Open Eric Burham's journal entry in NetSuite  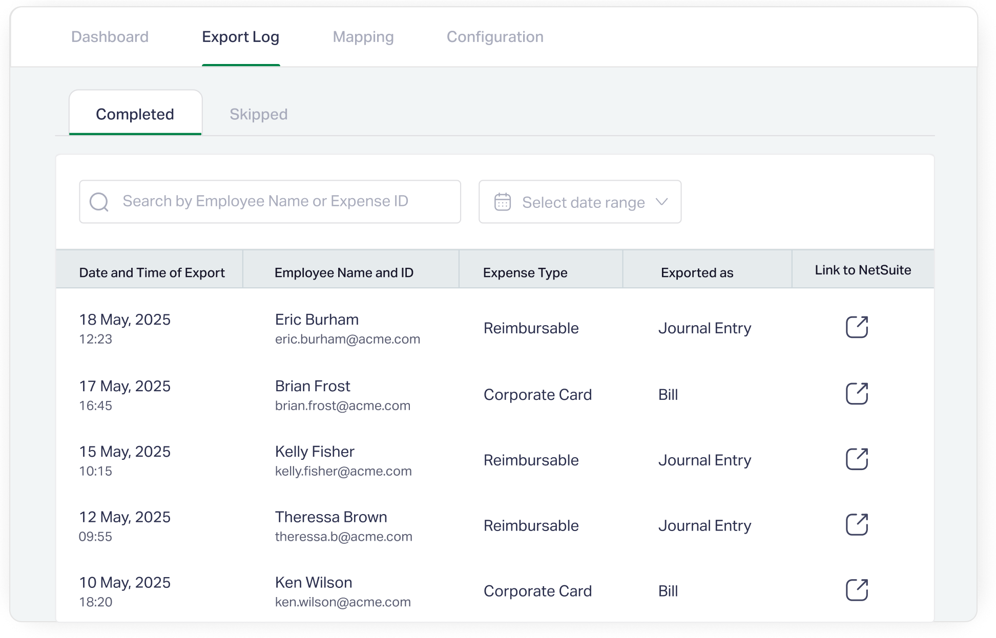pyautogui.click(x=856, y=327)
